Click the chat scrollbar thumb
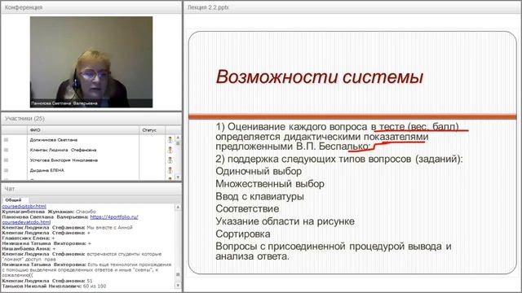Viewport: 522px width, 293px height. coord(178,274)
